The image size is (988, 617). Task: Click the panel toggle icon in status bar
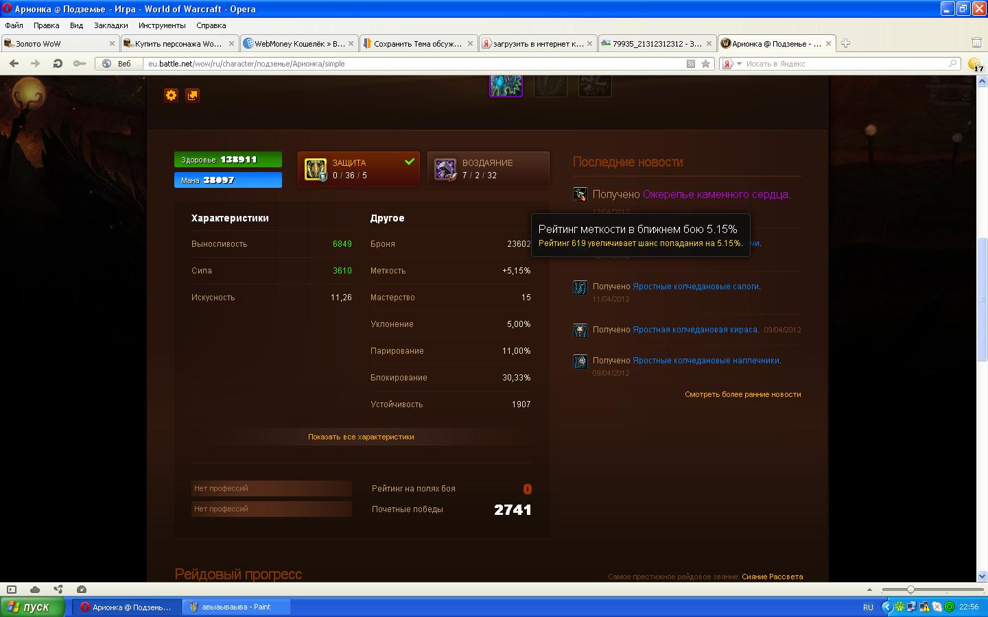[12, 589]
